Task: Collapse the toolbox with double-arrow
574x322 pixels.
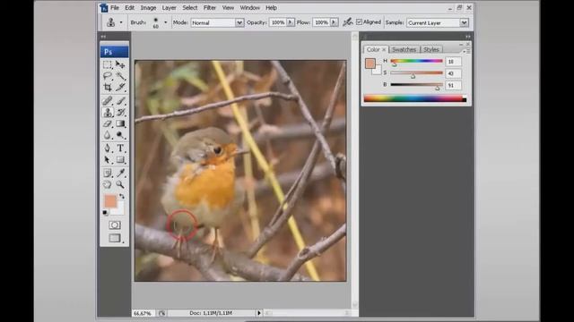Action: click(104, 37)
